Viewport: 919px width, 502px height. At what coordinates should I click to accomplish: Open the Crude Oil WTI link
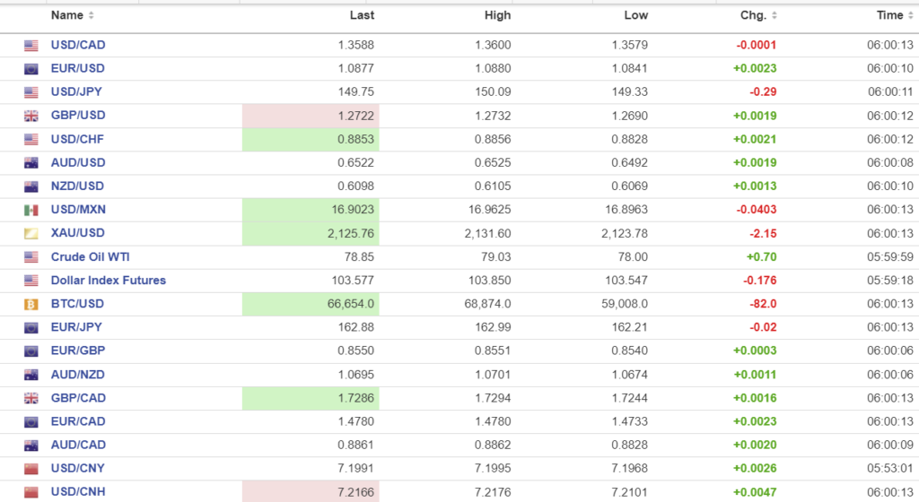(x=90, y=257)
